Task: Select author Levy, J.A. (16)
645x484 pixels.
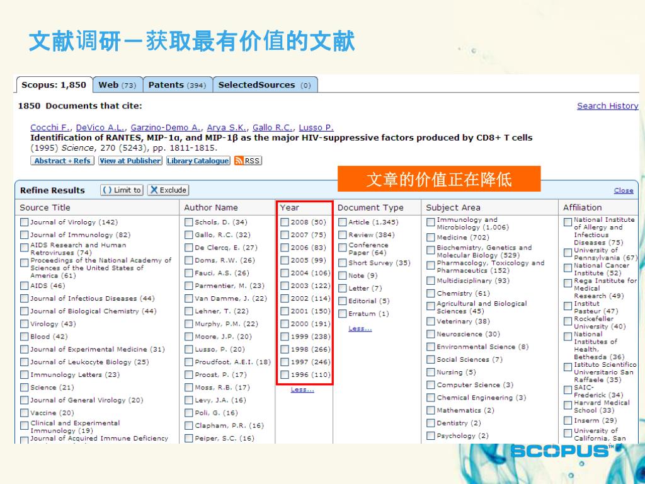Action: (189, 400)
